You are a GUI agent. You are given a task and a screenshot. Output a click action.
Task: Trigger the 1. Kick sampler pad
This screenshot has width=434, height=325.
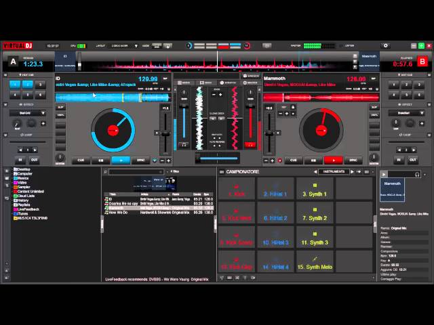point(237,189)
